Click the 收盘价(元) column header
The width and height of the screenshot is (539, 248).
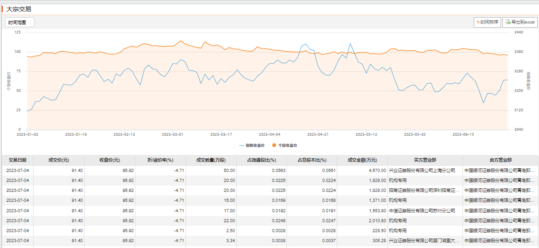coord(110,160)
